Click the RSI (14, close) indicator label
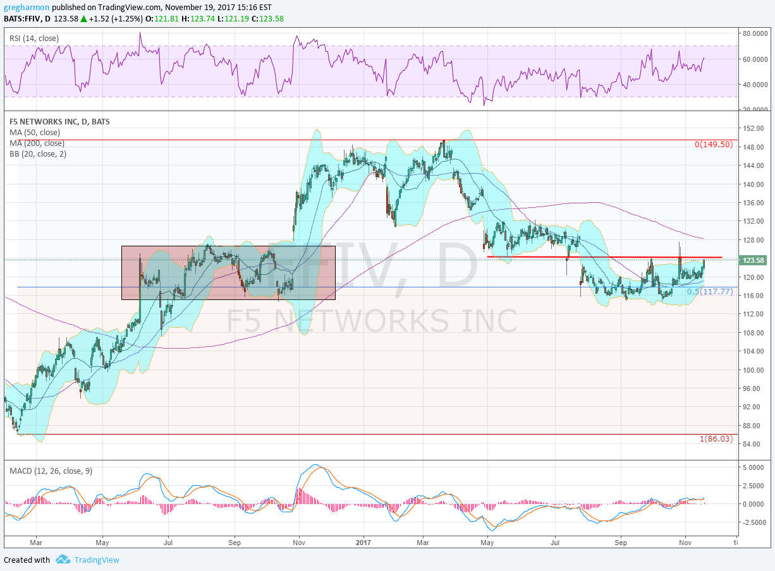The image size is (775, 571). click(x=34, y=39)
